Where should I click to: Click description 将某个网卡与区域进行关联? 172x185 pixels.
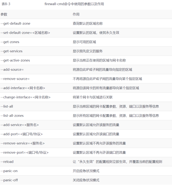click(x=93, y=97)
